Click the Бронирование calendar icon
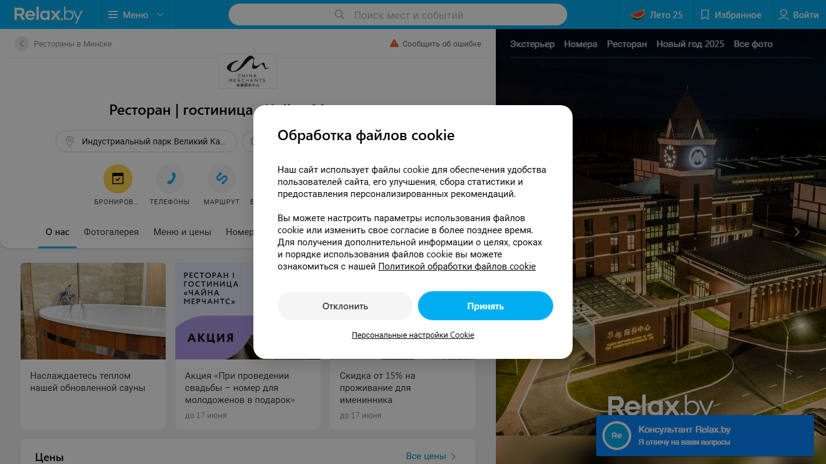 click(118, 179)
